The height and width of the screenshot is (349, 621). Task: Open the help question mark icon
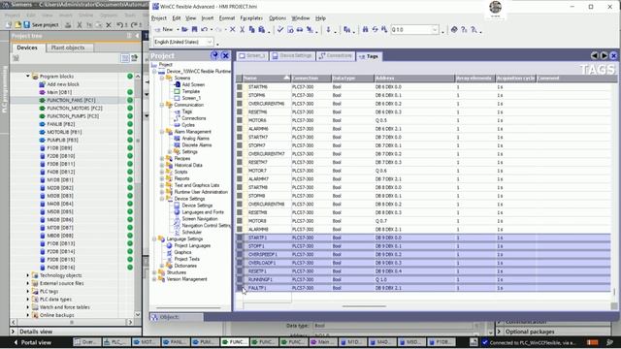tap(464, 30)
